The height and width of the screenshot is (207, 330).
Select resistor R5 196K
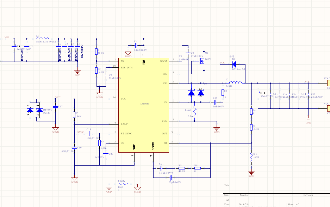tap(74, 115)
